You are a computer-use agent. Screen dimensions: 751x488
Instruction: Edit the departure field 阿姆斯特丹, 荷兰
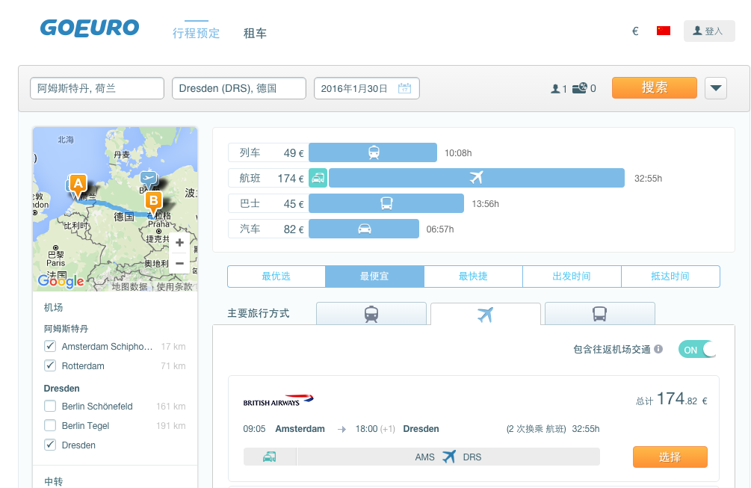click(97, 88)
